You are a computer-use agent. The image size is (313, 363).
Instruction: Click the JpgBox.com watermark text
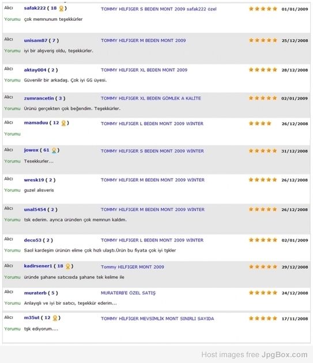(x=284, y=355)
